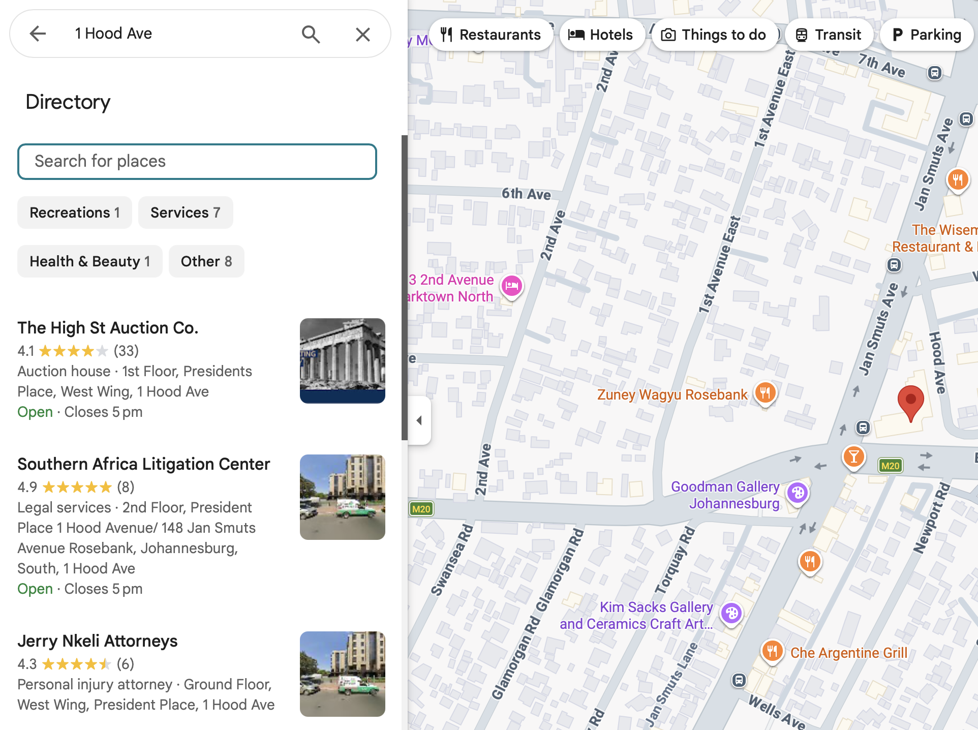Screen dimensions: 978x730
Task: Collapse the side panel with the arrow tab
Action: click(x=419, y=420)
